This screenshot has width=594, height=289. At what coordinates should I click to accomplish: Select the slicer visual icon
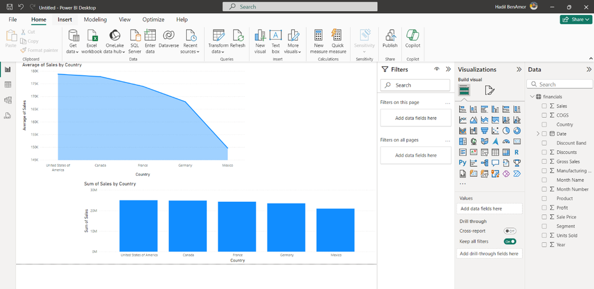tap(484, 153)
